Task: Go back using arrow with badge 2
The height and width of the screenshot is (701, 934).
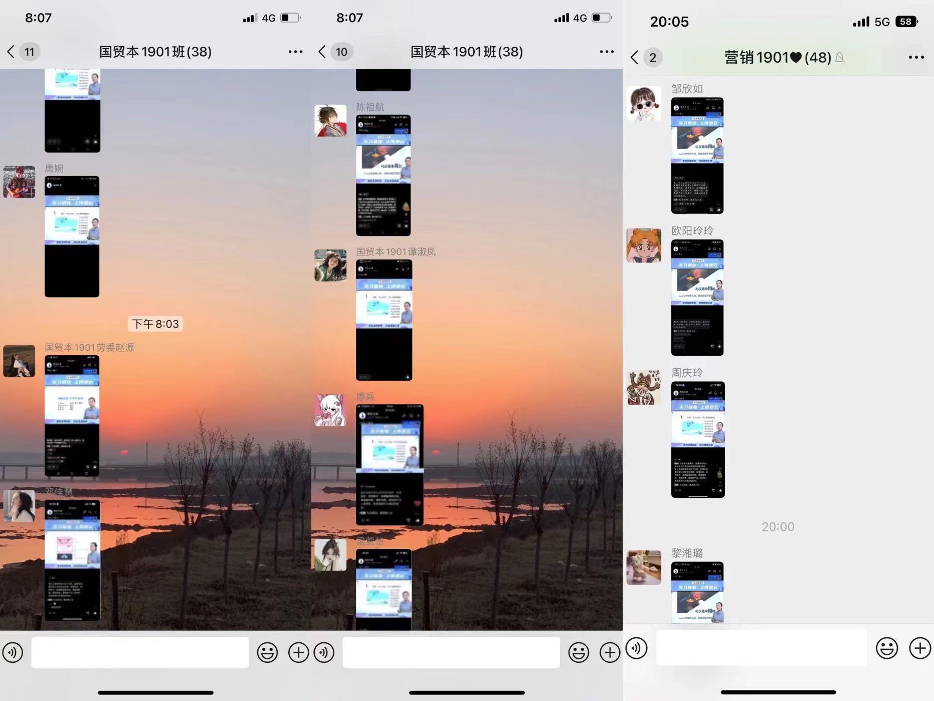Action: tap(635, 57)
